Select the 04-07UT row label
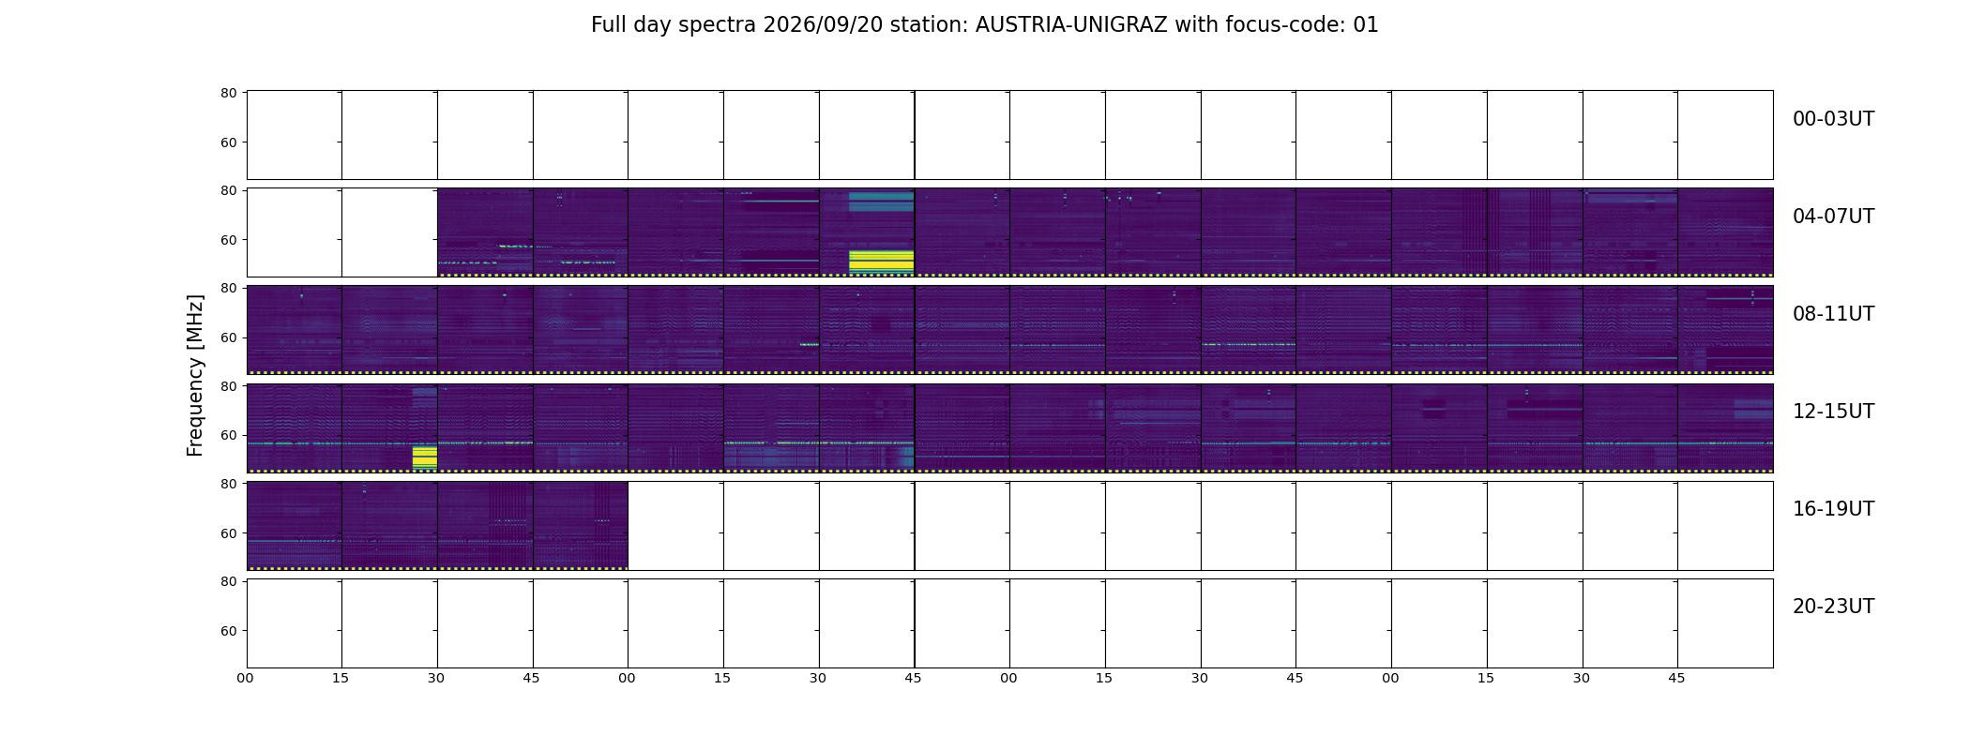This screenshot has height=750, width=1970. tap(1833, 217)
